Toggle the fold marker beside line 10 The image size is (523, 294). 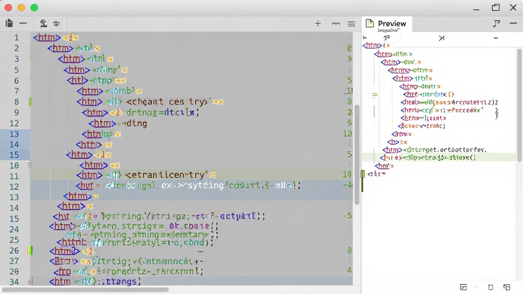[30, 165]
